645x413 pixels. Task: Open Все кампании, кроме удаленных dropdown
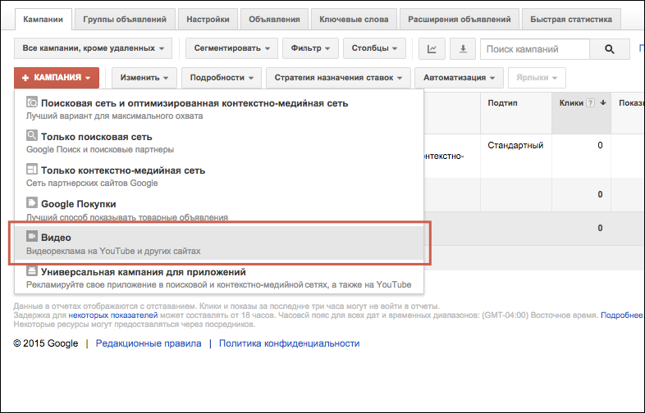[x=93, y=48]
